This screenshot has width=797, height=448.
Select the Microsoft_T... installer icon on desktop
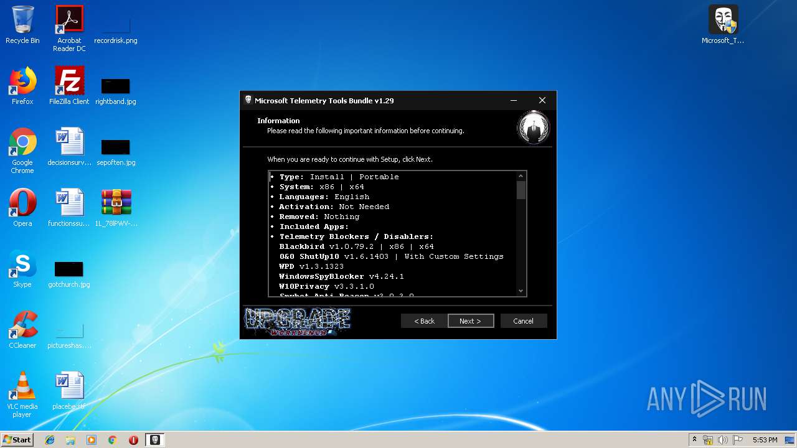[x=723, y=25]
